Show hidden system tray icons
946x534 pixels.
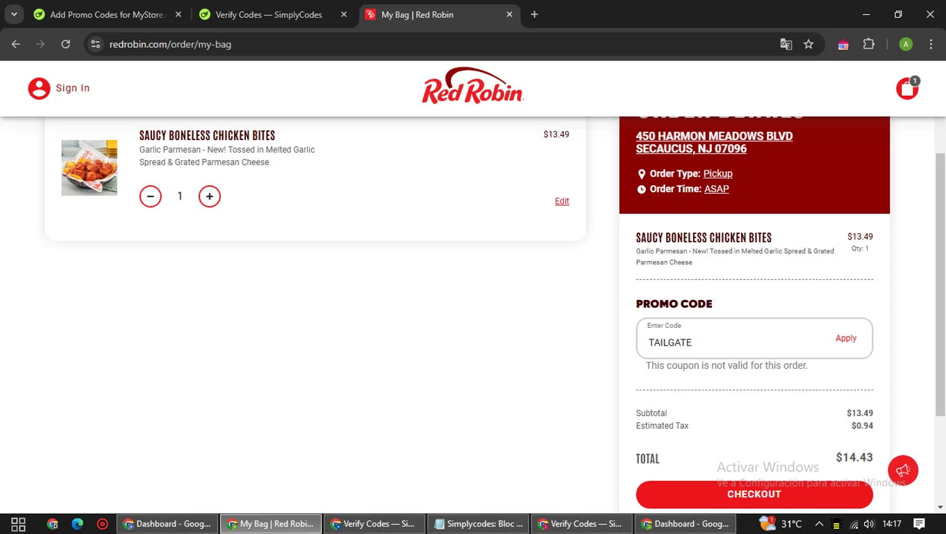point(819,524)
